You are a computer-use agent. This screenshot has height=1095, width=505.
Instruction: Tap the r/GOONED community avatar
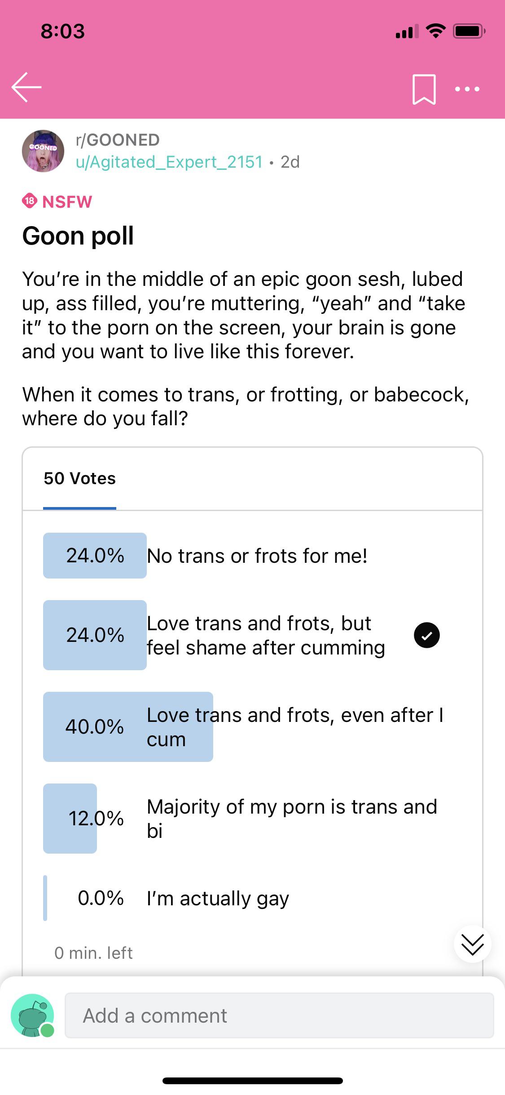click(x=44, y=150)
